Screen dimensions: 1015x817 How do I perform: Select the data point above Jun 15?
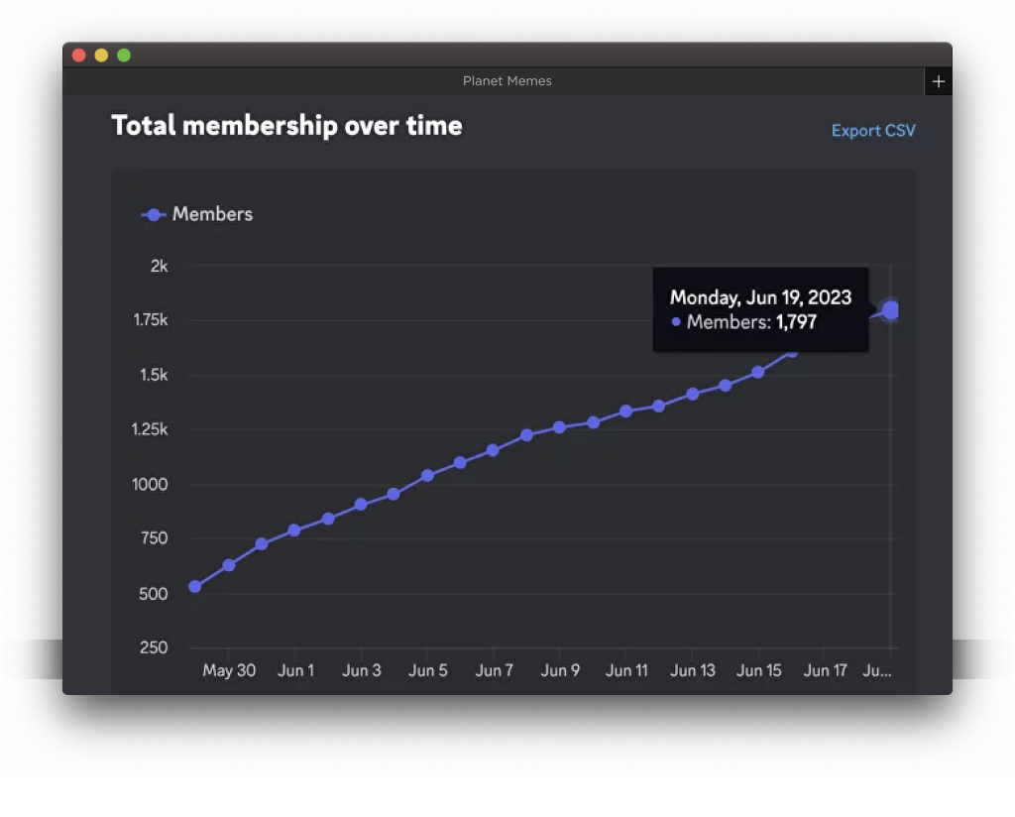tap(758, 373)
